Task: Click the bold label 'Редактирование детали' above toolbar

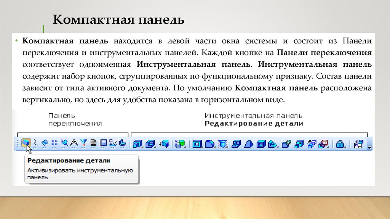Action: tap(254, 124)
